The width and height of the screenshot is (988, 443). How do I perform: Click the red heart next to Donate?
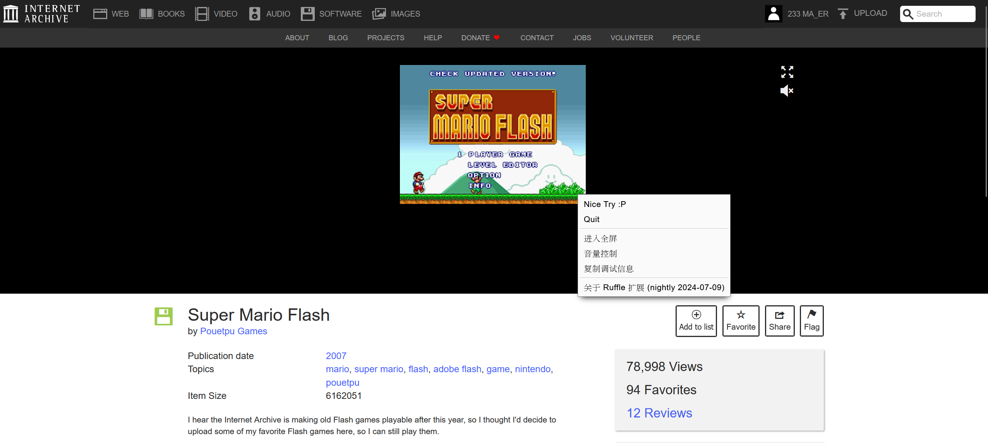497,38
